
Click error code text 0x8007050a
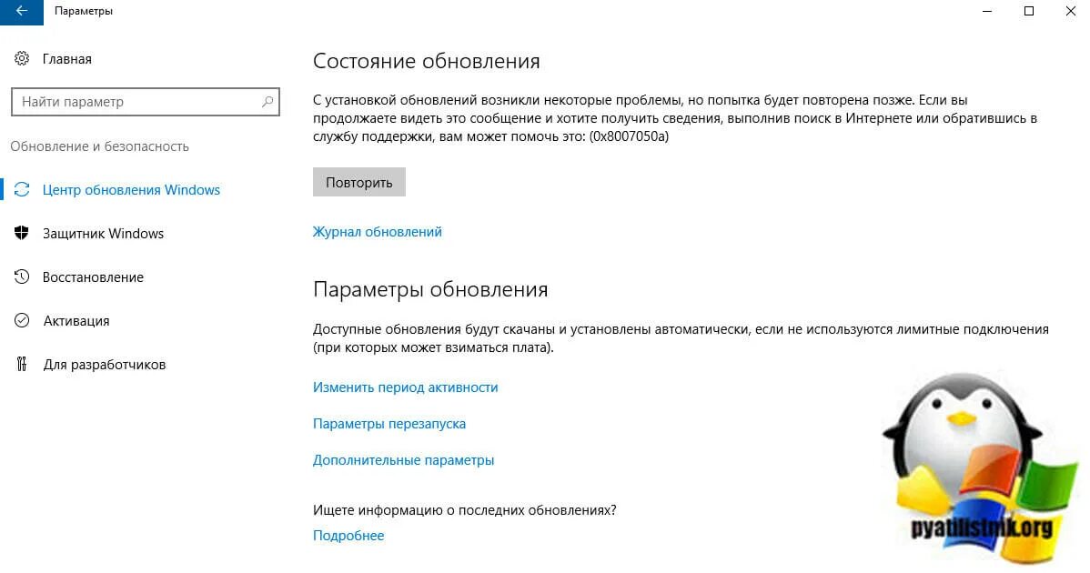tap(629, 136)
